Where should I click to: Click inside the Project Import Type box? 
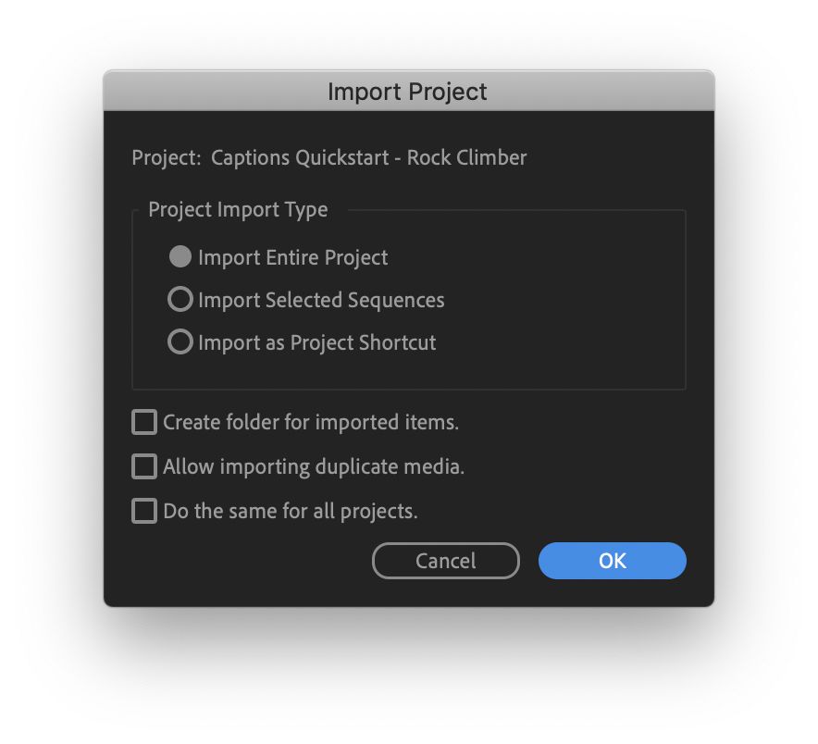[x=407, y=296]
